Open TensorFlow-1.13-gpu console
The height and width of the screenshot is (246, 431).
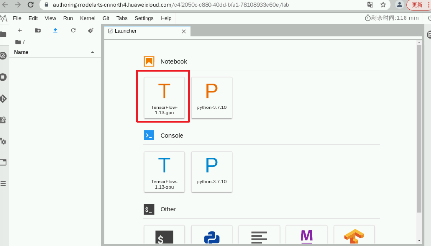coord(164,172)
